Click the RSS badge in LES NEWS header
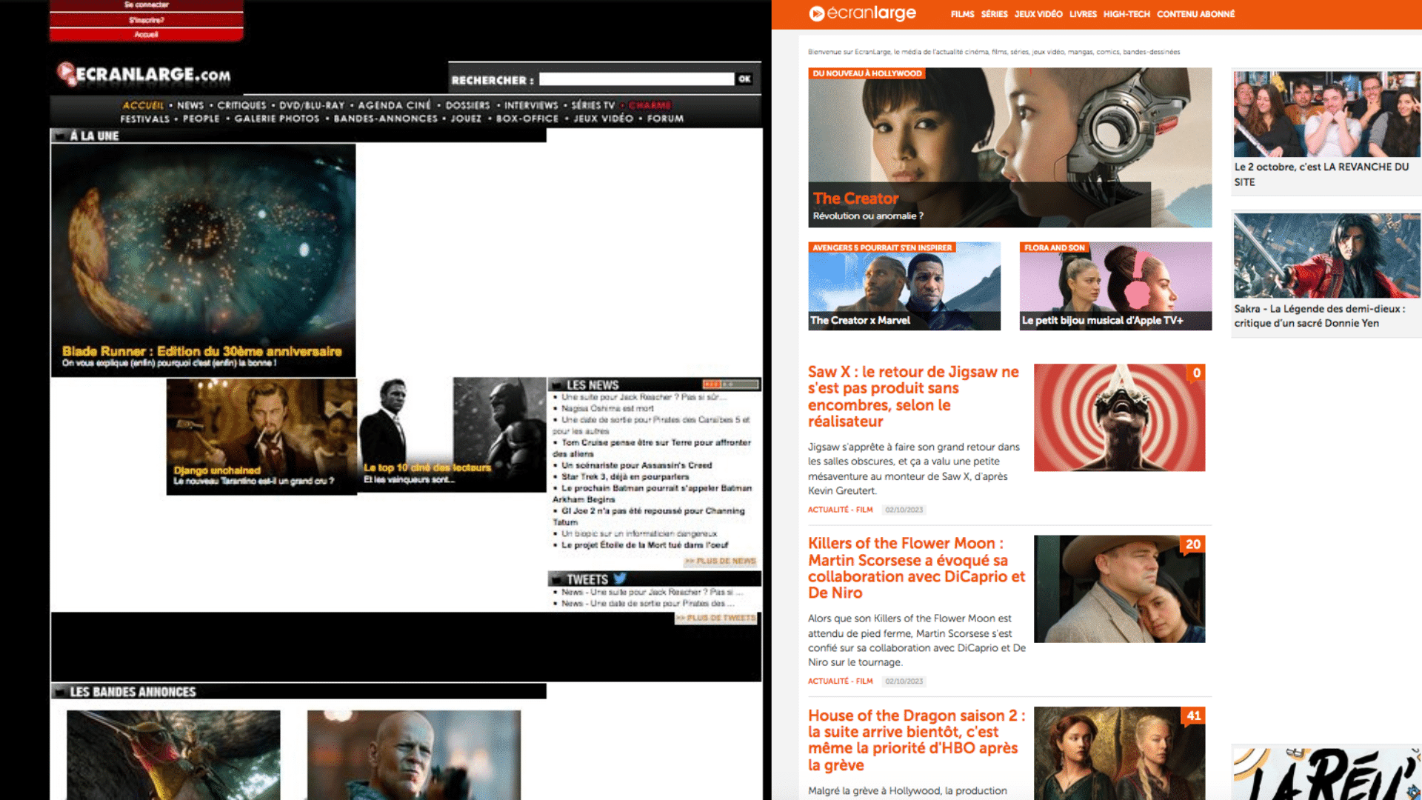The image size is (1422, 800). (730, 384)
